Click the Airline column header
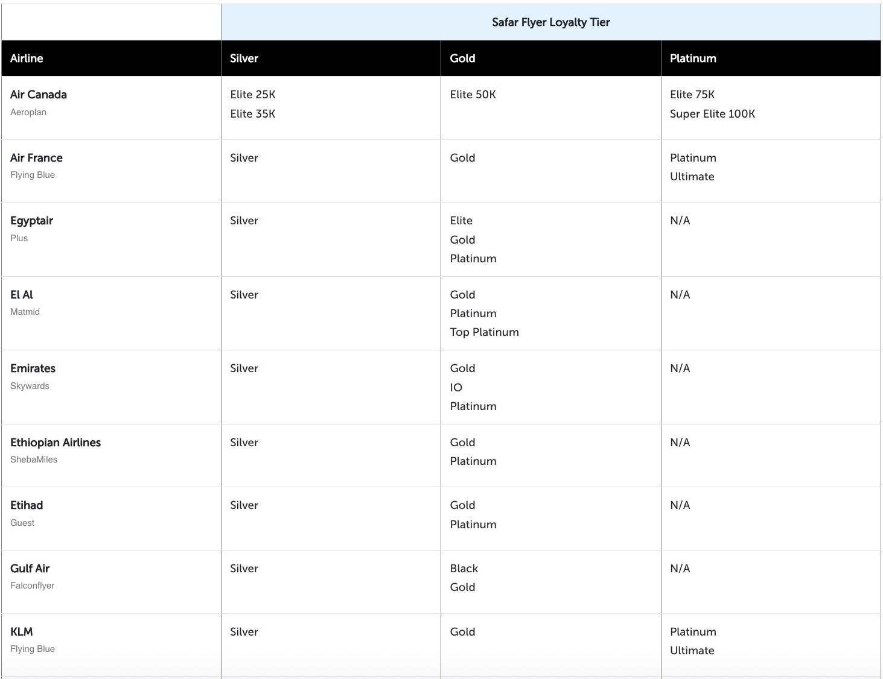883x679 pixels. point(27,58)
